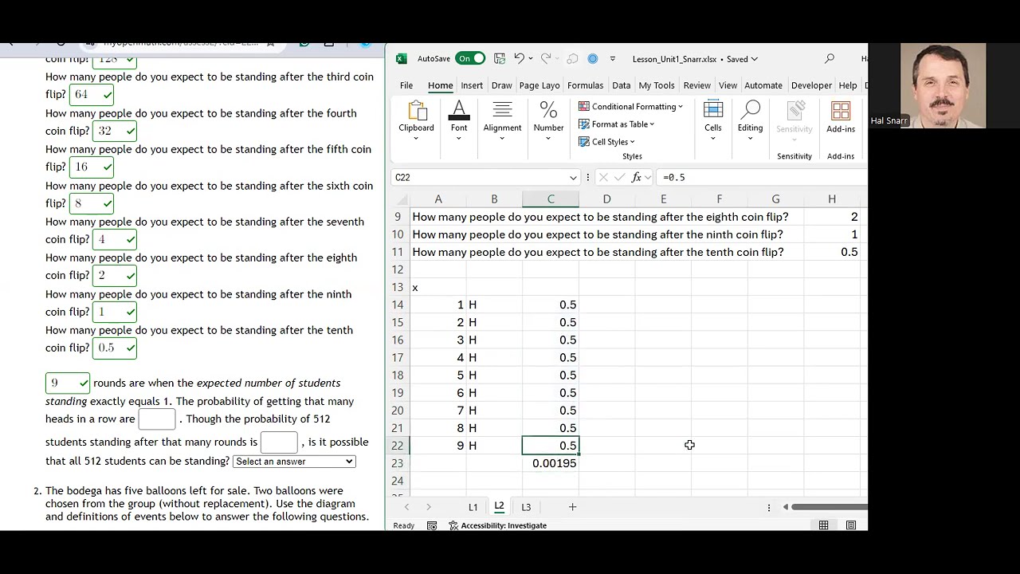Click the probability of 512 students input
Screen dimensions: 1020x574
279,442
